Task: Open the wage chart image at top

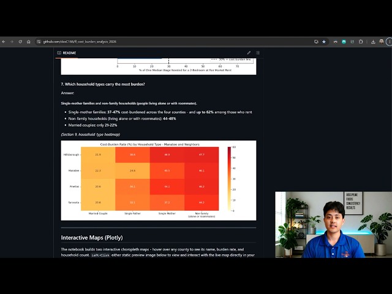Action: click(159, 66)
